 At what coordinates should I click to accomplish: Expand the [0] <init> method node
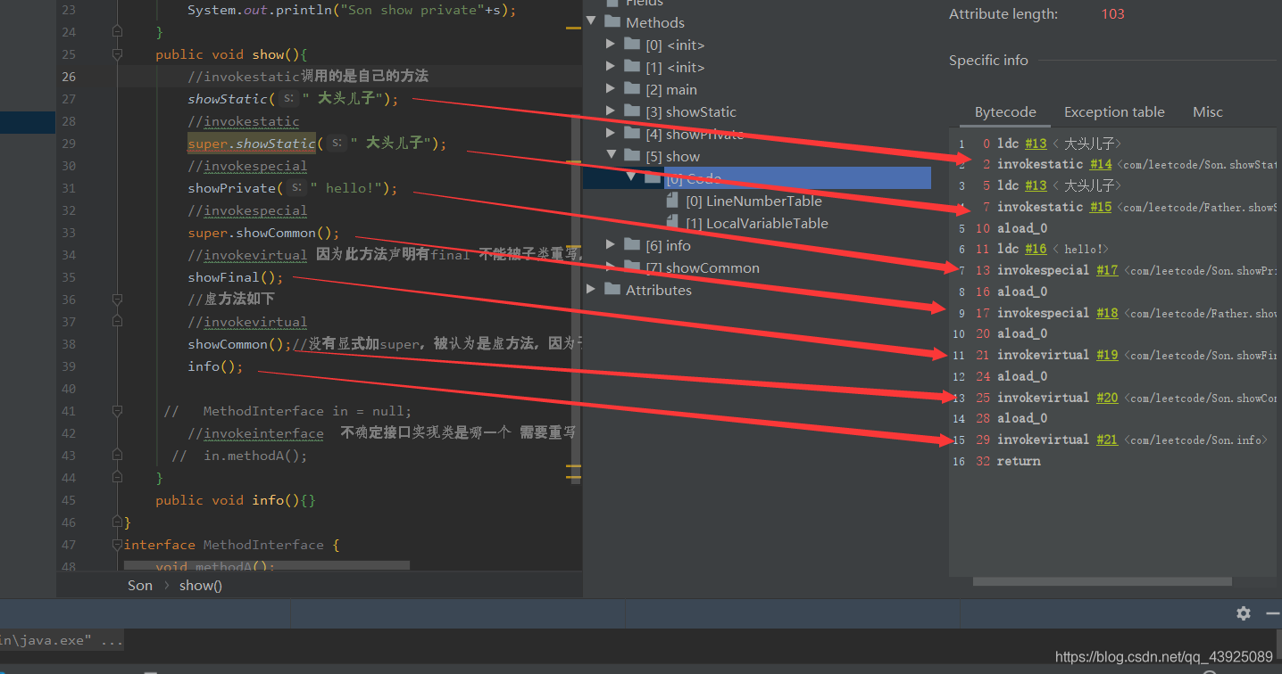[x=611, y=45]
